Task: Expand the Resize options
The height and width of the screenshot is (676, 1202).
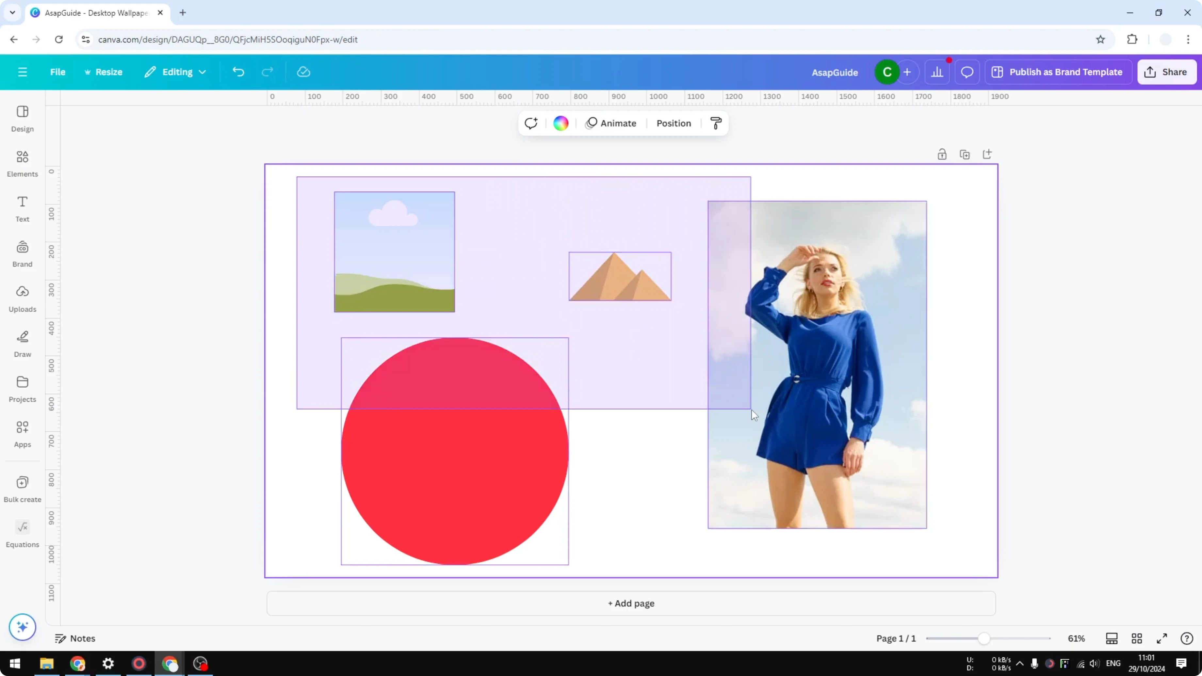Action: (104, 72)
